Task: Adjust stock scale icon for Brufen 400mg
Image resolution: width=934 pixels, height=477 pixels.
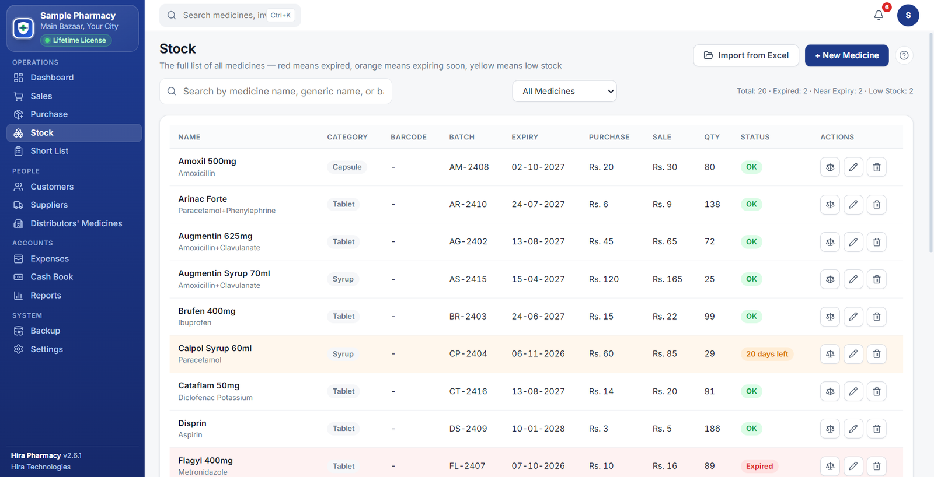Action: pos(830,317)
